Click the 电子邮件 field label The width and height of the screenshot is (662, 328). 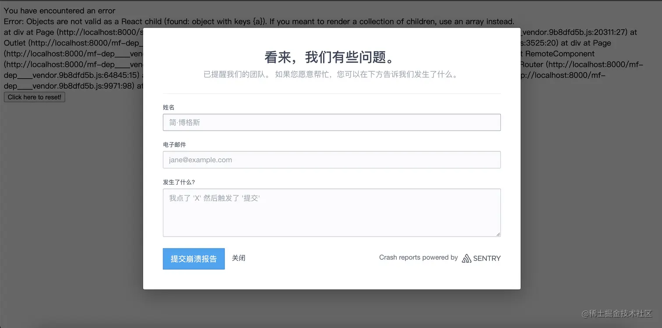pos(174,145)
